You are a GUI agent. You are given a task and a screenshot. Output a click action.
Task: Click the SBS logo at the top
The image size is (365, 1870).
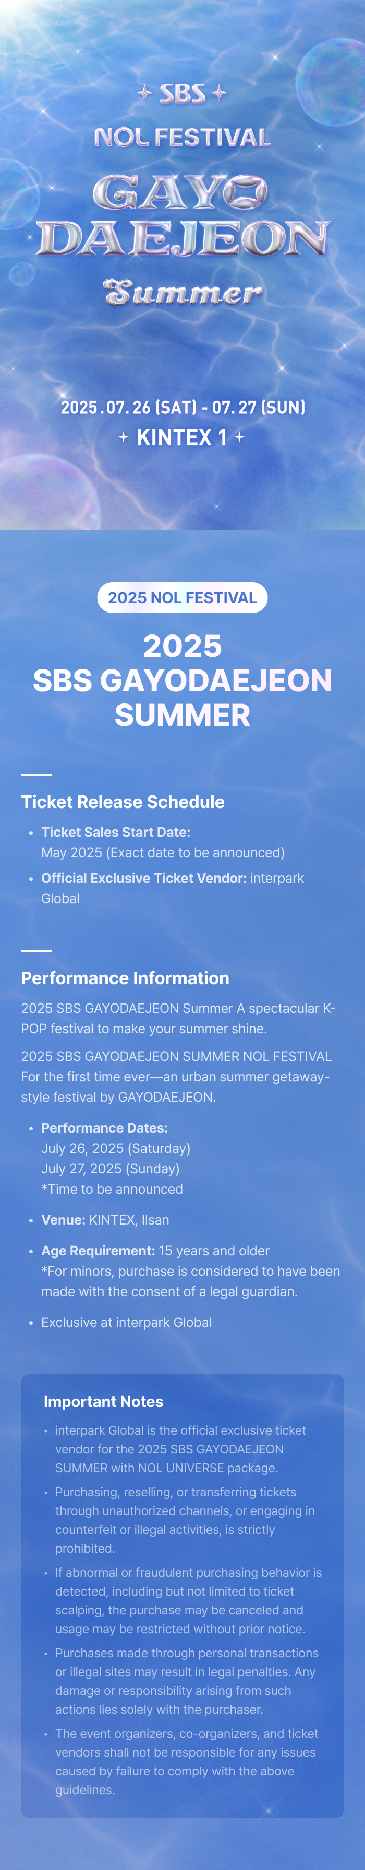coord(182,94)
